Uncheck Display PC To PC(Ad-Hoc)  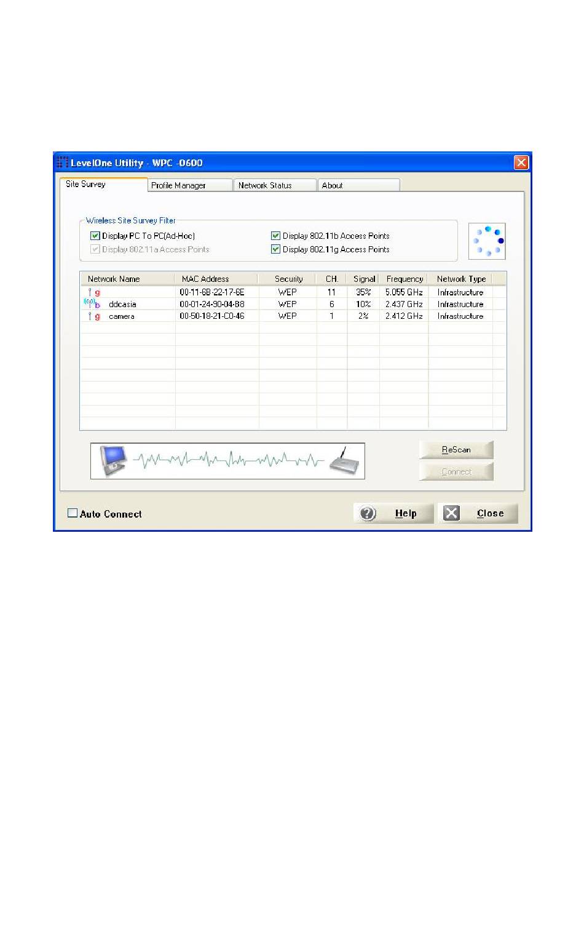pyautogui.click(x=95, y=236)
